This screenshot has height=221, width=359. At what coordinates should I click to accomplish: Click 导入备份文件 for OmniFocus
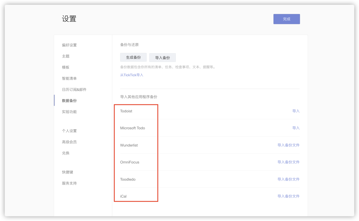[289, 162]
